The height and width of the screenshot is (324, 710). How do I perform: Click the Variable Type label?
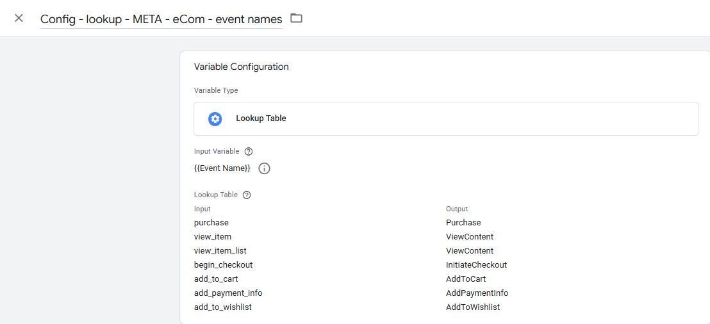216,90
